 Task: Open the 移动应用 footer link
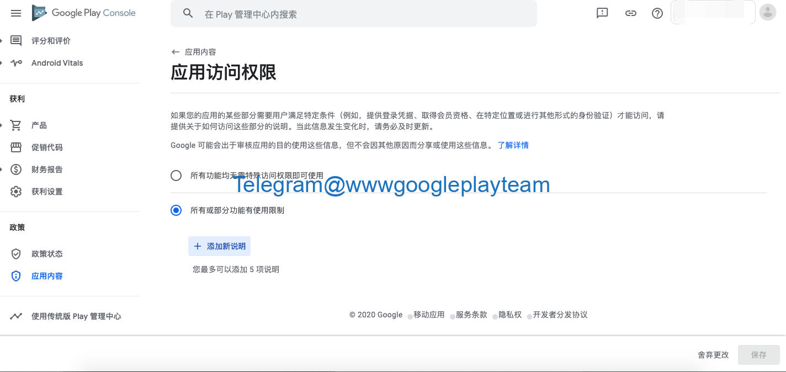point(429,315)
